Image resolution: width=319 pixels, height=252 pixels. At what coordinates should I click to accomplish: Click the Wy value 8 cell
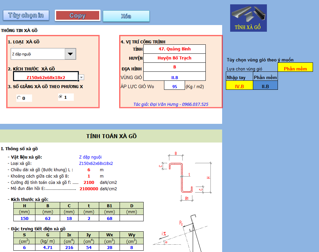(x=132, y=247)
